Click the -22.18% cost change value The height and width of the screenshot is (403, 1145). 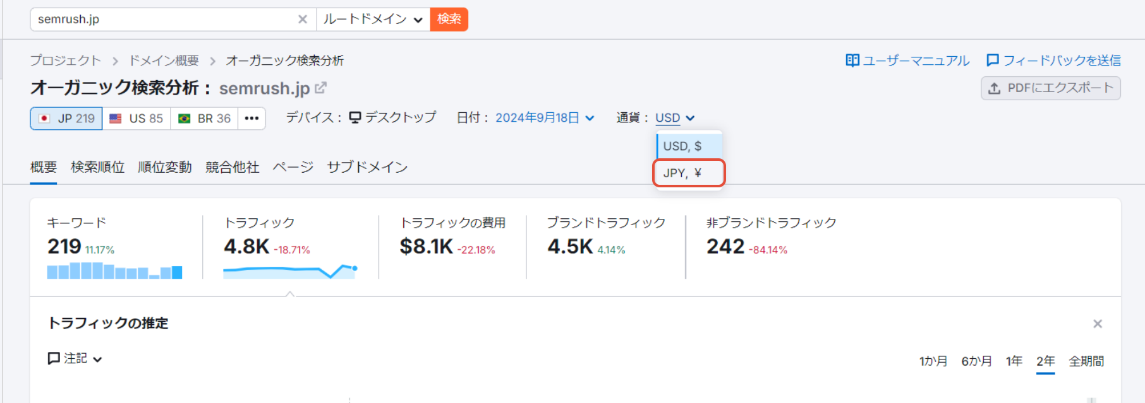tap(476, 250)
